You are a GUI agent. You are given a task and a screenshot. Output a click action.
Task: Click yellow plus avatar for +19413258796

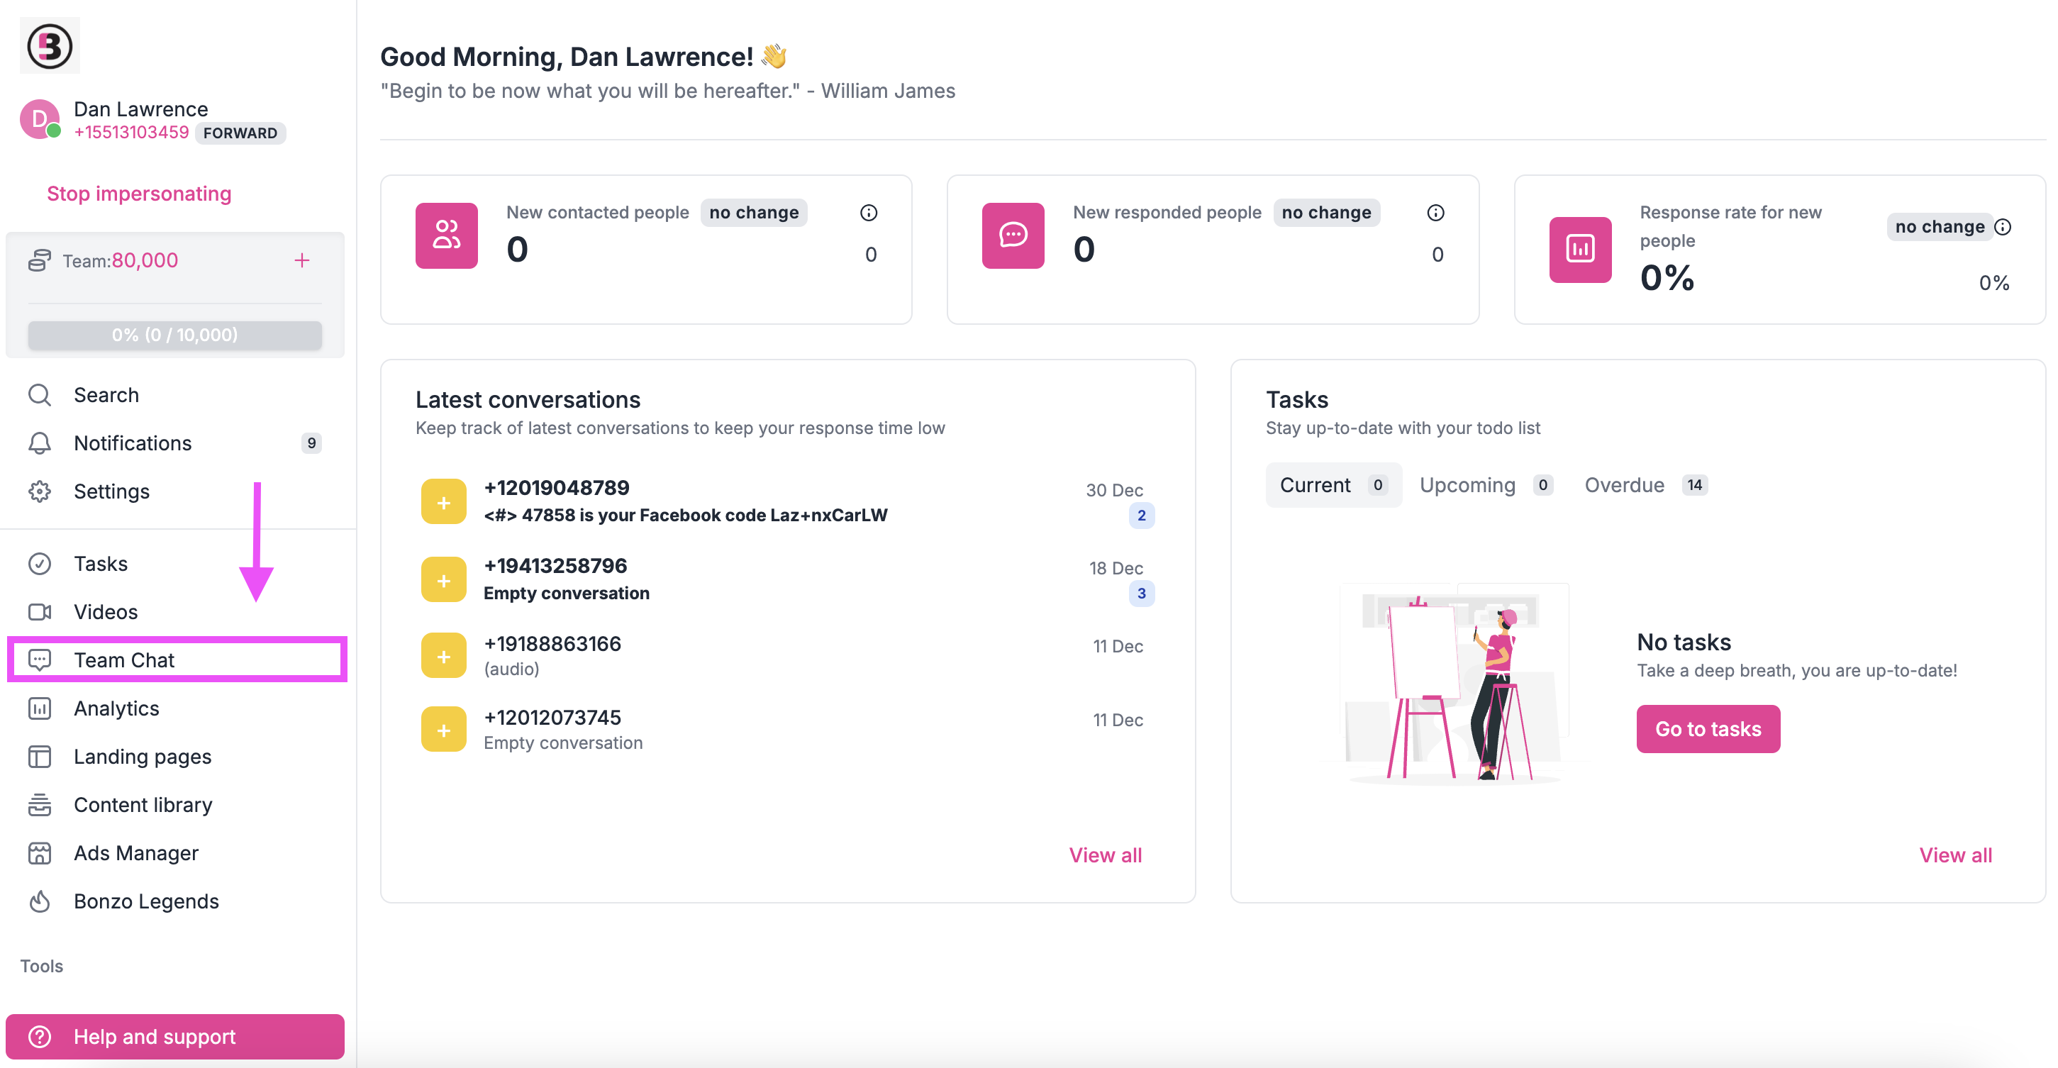443,580
